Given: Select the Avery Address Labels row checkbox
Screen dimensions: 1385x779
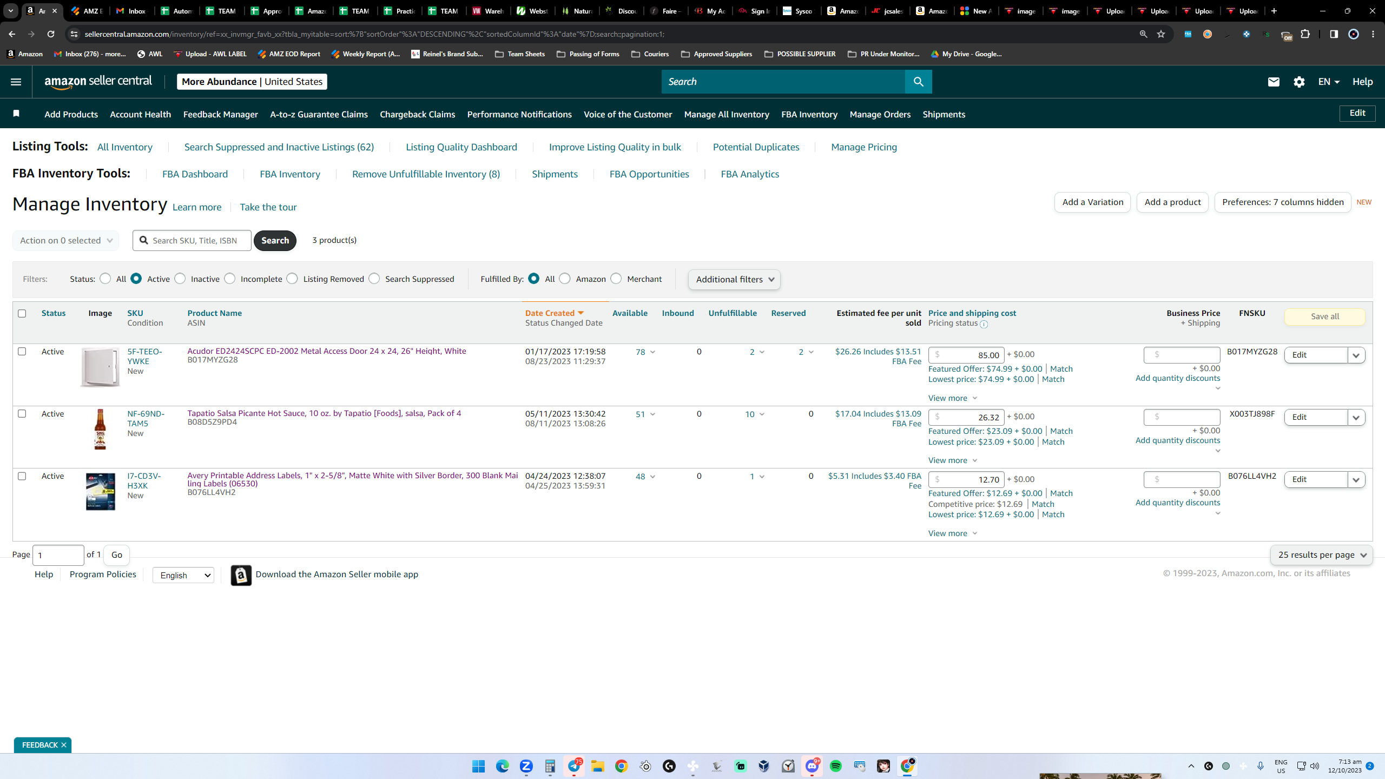Looking at the screenshot, I should [x=22, y=476].
